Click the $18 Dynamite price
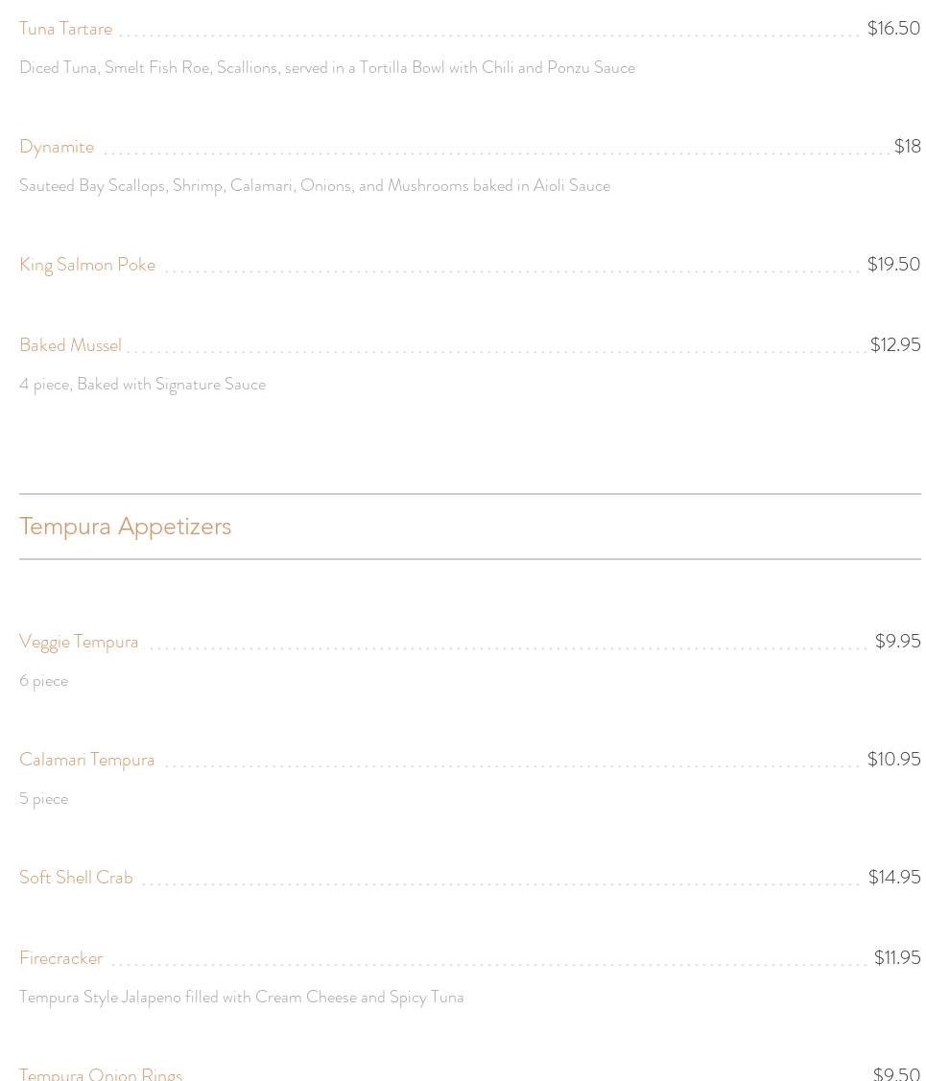 click(908, 146)
